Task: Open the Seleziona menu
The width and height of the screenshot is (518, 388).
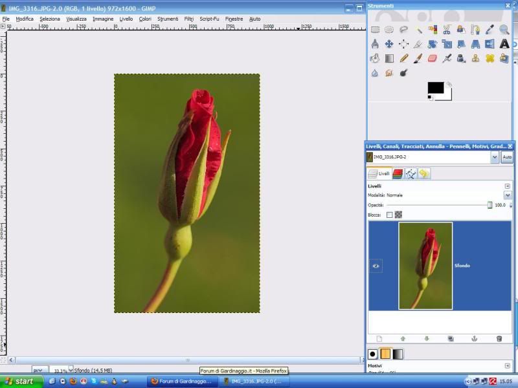Action: (50, 19)
